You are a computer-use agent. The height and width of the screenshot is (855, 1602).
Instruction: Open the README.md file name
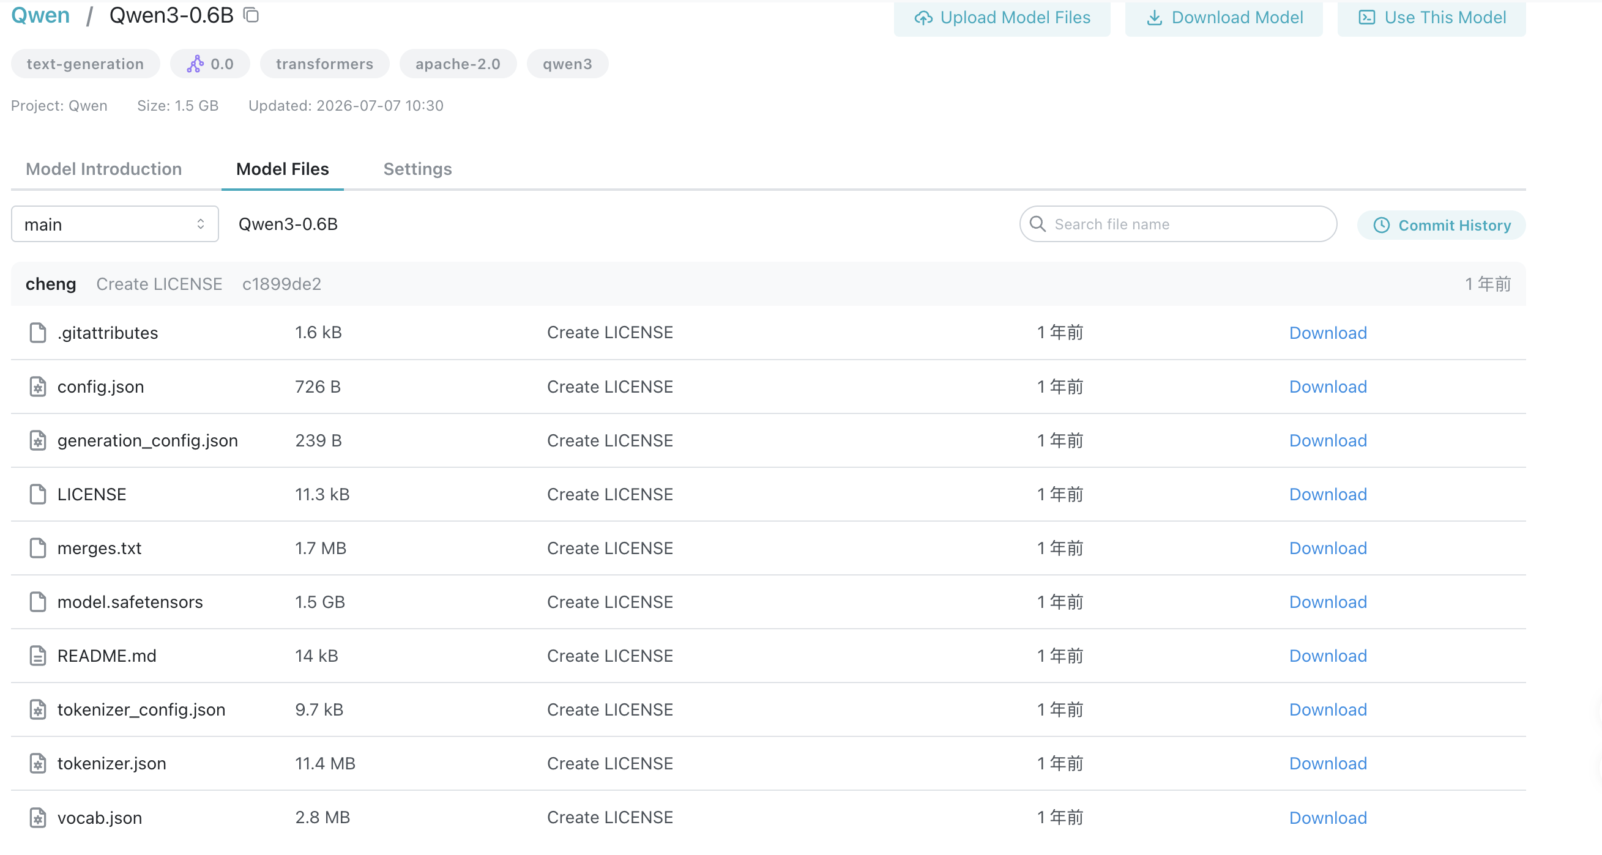[x=107, y=656]
